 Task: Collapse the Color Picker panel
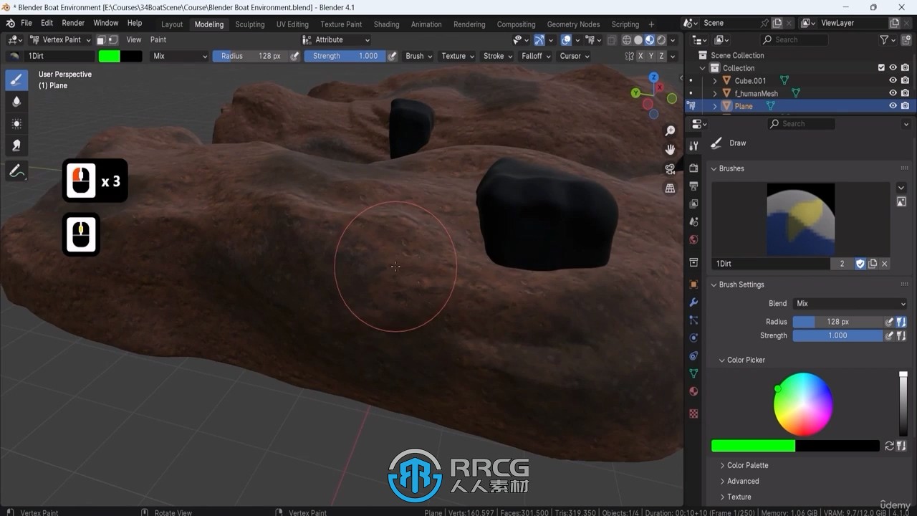coord(722,360)
